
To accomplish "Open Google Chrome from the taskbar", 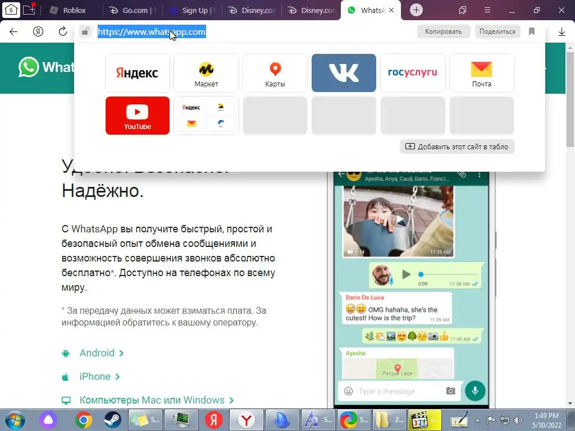I will 84,420.
